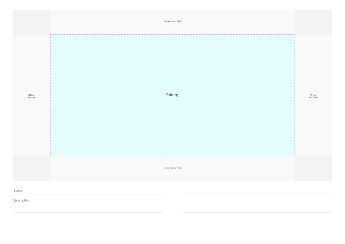Select the top-right gray corner block
Screen dimensions: 345x244
point(313,22)
